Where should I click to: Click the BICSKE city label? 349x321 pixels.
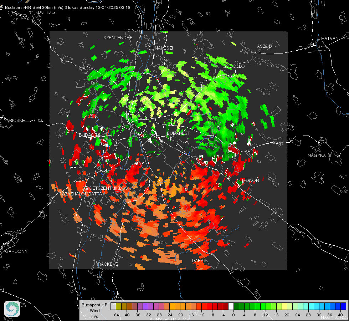[x=17, y=120]
